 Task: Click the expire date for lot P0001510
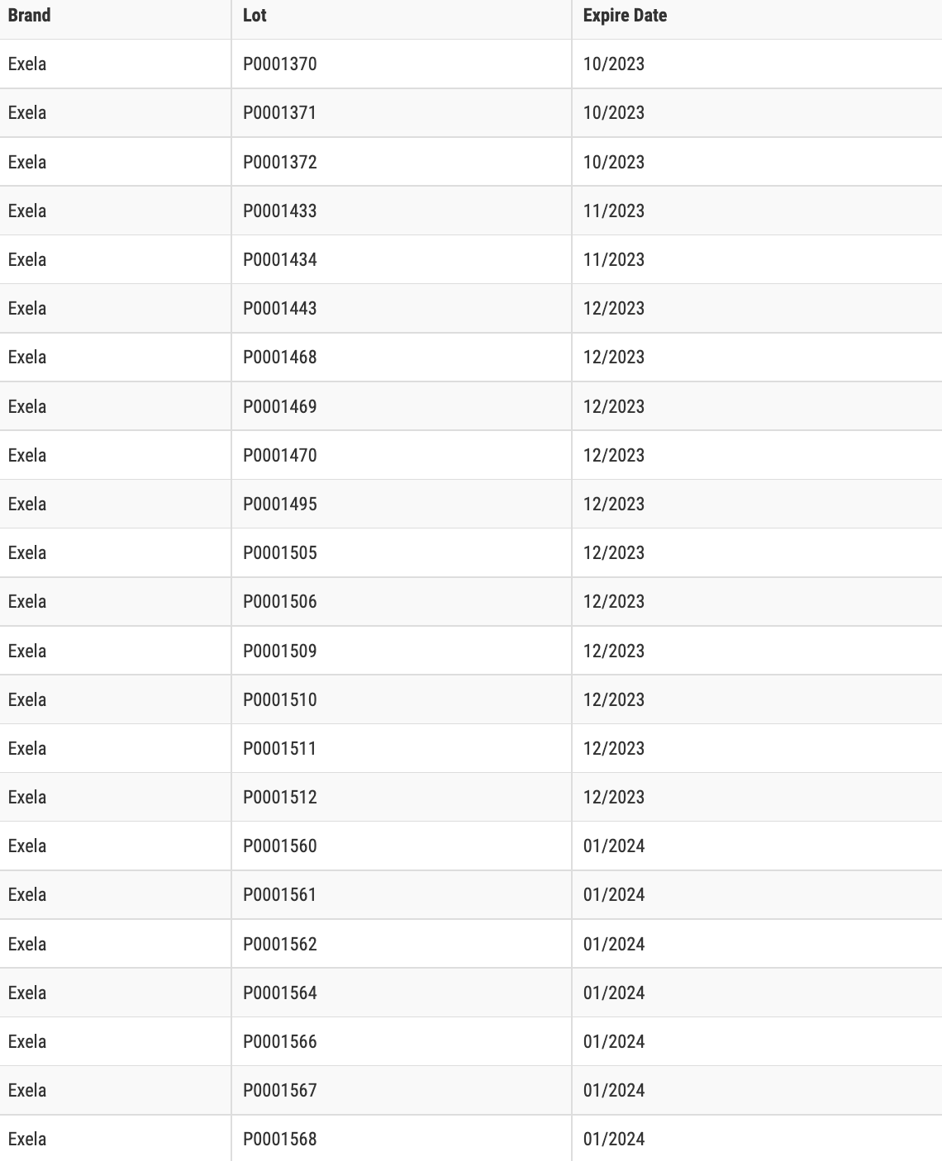(x=614, y=700)
